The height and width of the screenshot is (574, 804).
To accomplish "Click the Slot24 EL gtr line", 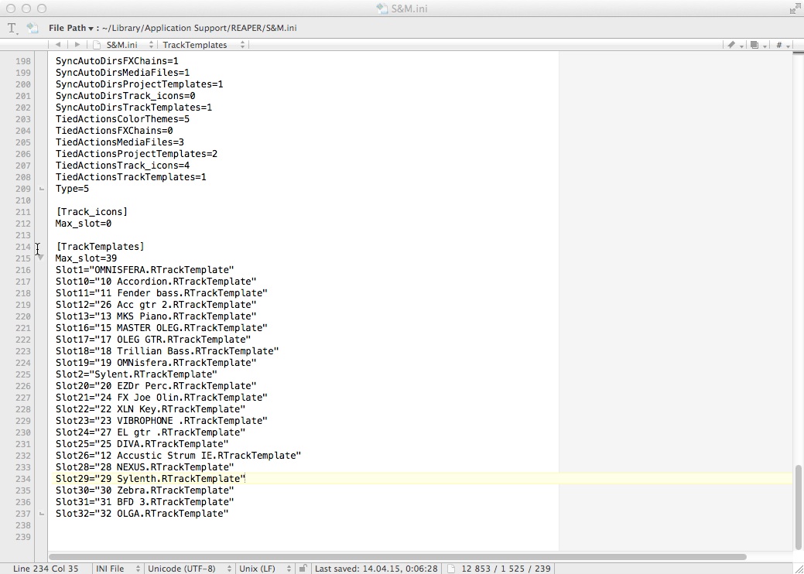I will tap(150, 432).
